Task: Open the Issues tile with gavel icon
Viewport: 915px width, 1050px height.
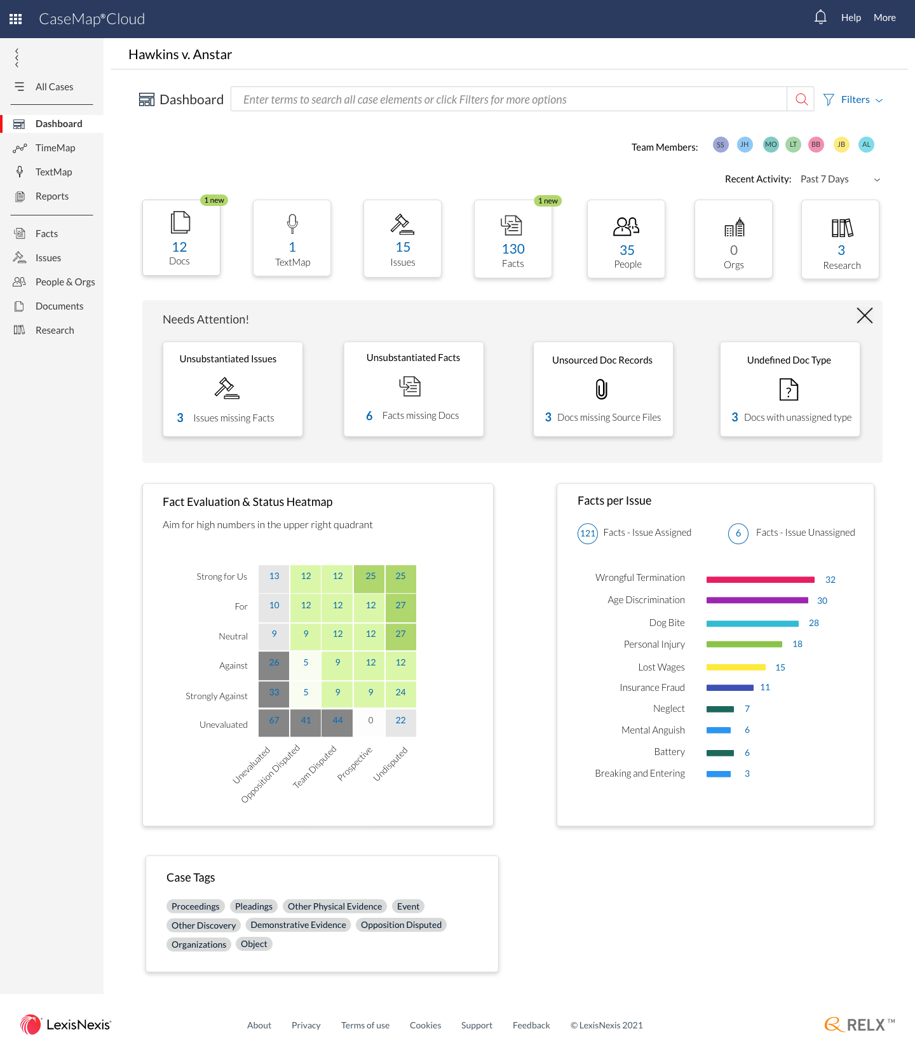Action: pyautogui.click(x=402, y=238)
